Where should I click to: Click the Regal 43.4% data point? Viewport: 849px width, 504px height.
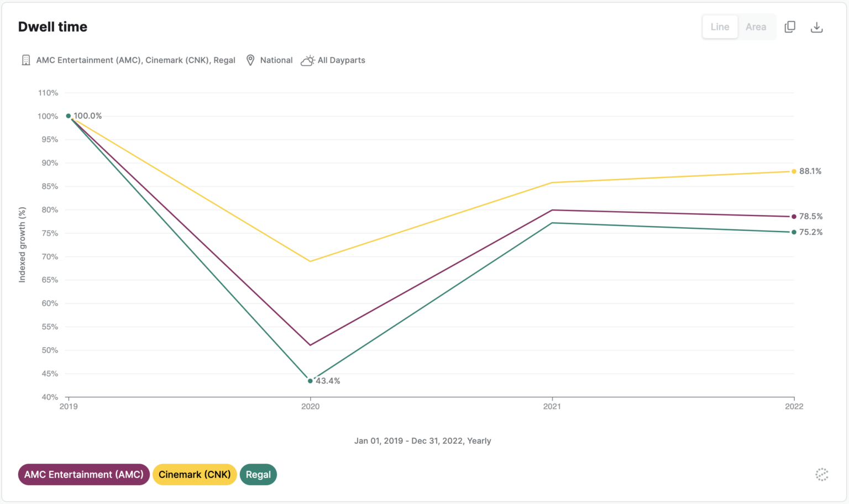click(310, 381)
